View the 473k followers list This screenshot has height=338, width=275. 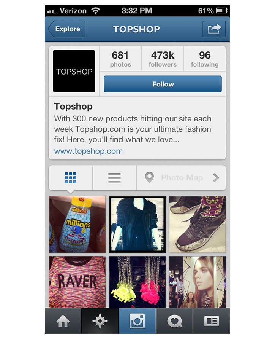pyautogui.click(x=163, y=59)
